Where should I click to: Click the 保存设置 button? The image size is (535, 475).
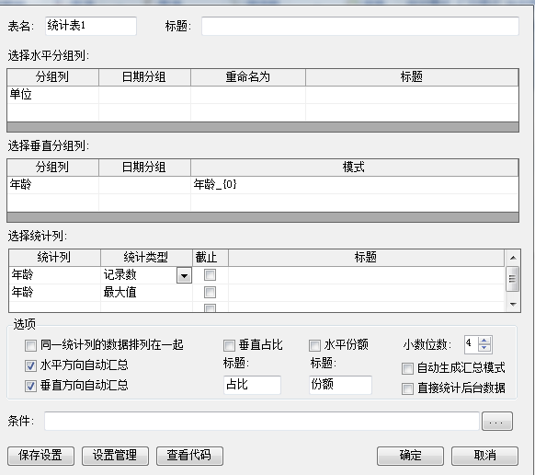click(x=40, y=456)
